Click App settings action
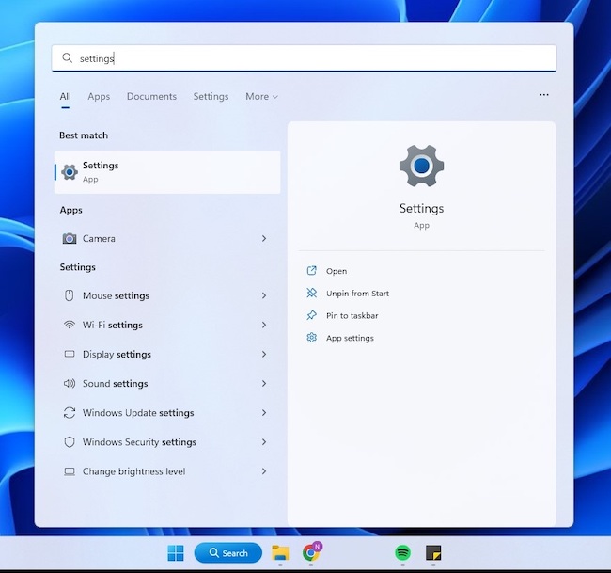 click(350, 338)
